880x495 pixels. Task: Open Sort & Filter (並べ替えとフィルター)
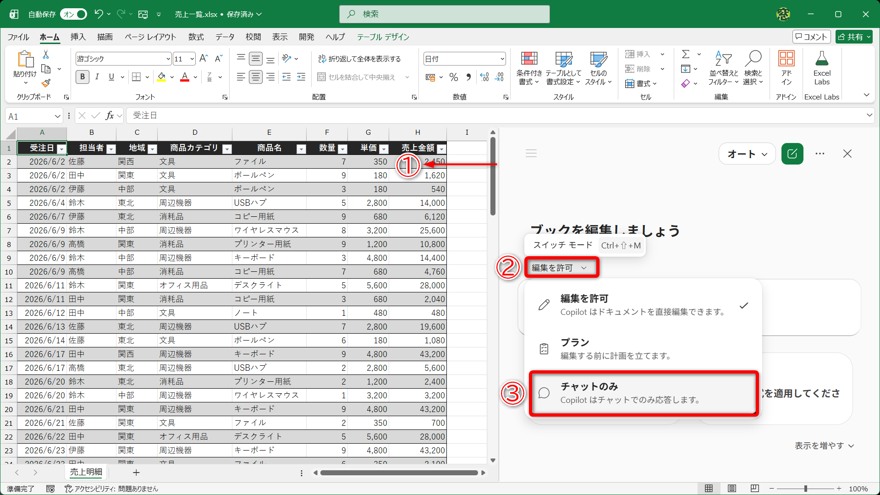pyautogui.click(x=723, y=68)
